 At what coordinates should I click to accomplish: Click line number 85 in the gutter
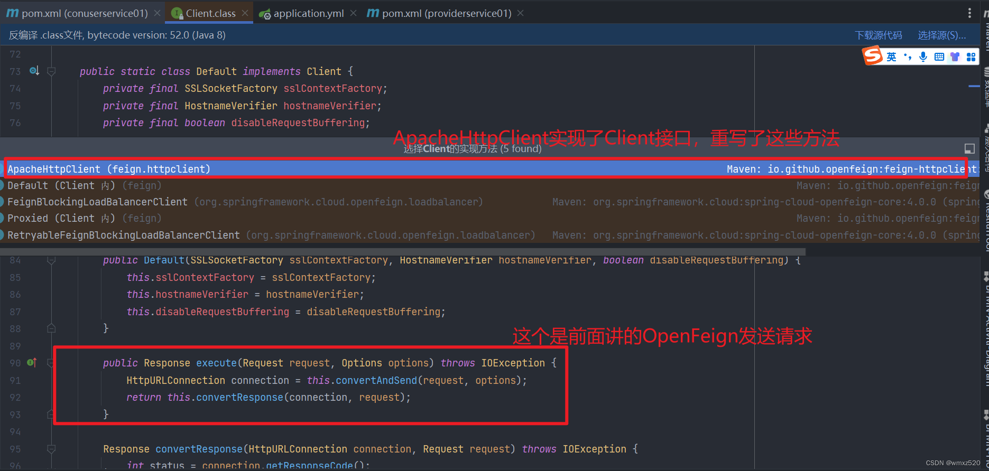tap(15, 277)
